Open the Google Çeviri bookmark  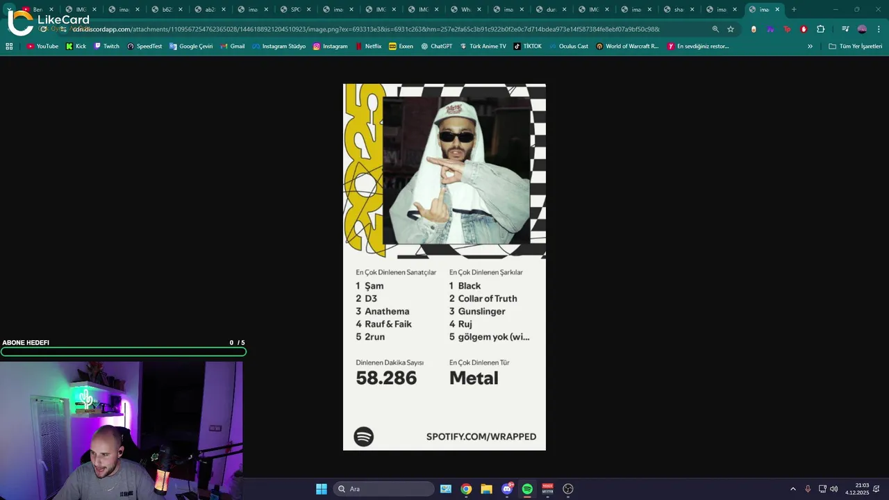coord(191,47)
